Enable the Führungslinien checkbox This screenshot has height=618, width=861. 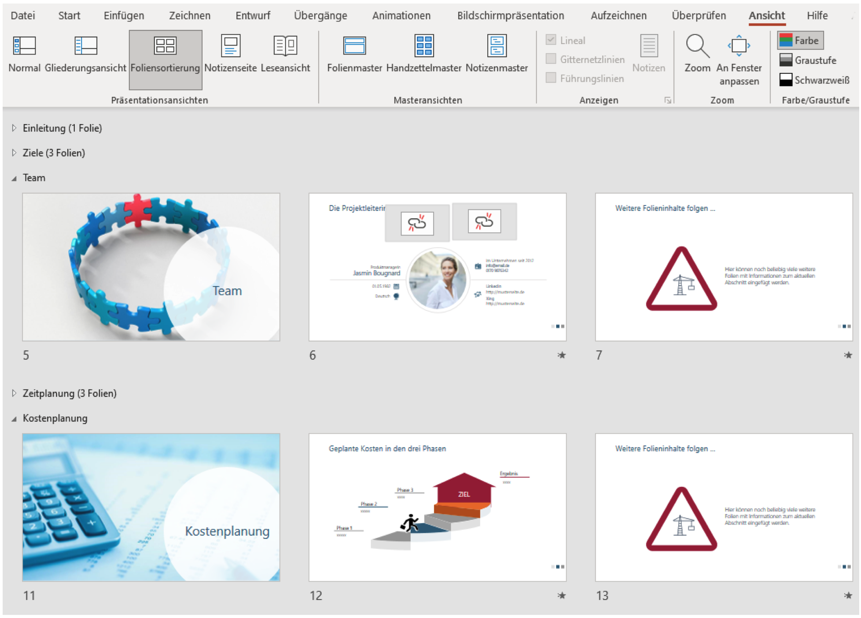tap(551, 78)
